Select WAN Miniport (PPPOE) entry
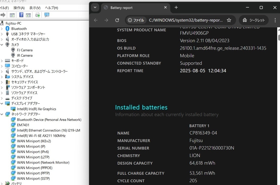This screenshot has width=280, height=185. pyautogui.click(x=35, y=168)
